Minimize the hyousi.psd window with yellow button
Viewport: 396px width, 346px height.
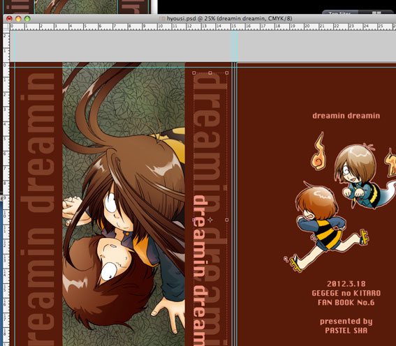coord(18,19)
